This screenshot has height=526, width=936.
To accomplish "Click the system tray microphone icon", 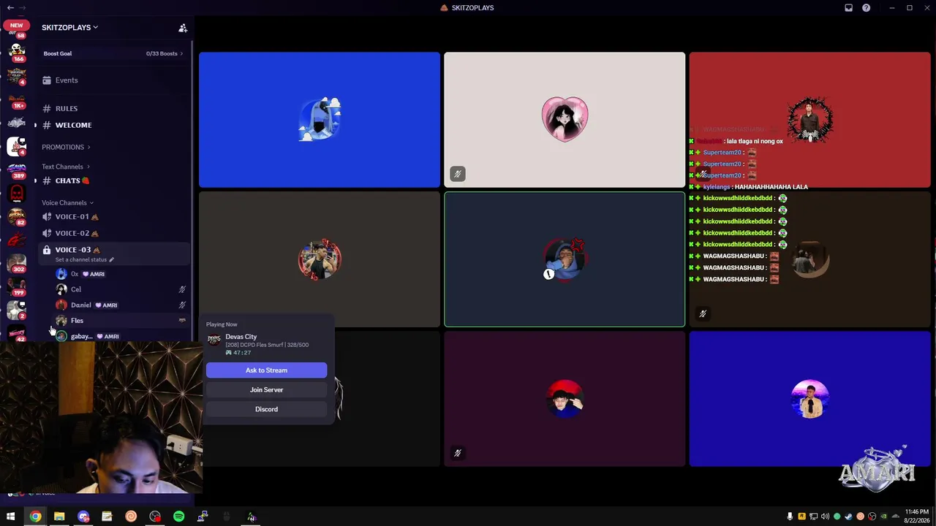I will click(790, 517).
